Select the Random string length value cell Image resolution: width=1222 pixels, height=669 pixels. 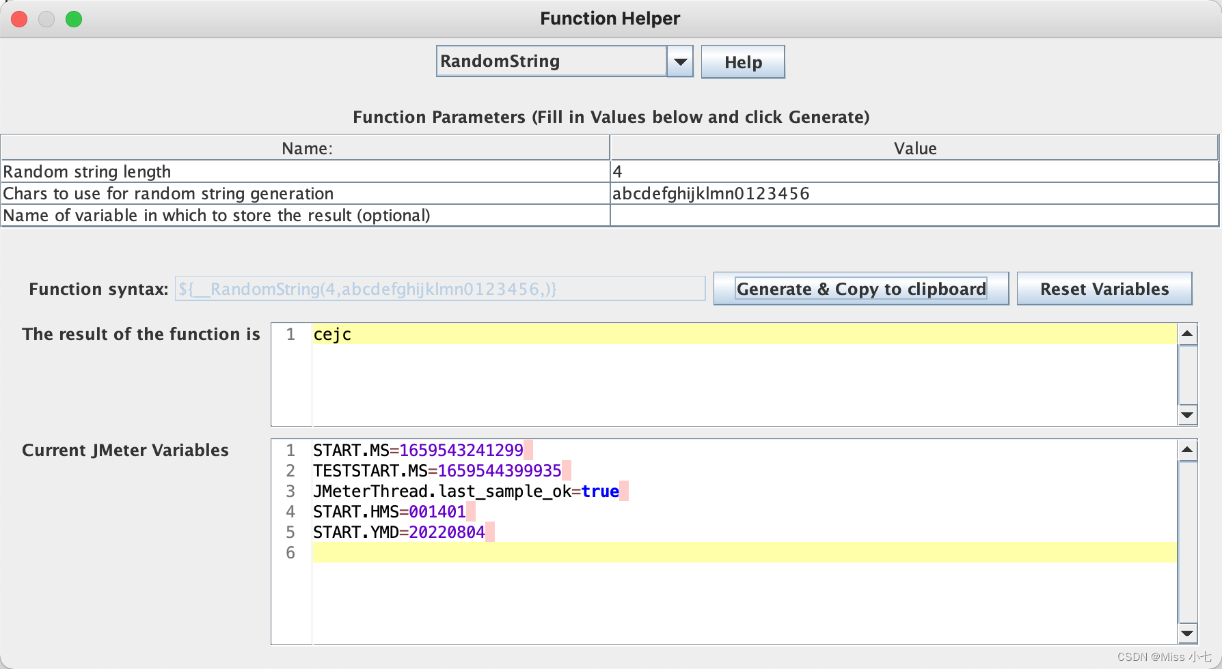point(914,171)
